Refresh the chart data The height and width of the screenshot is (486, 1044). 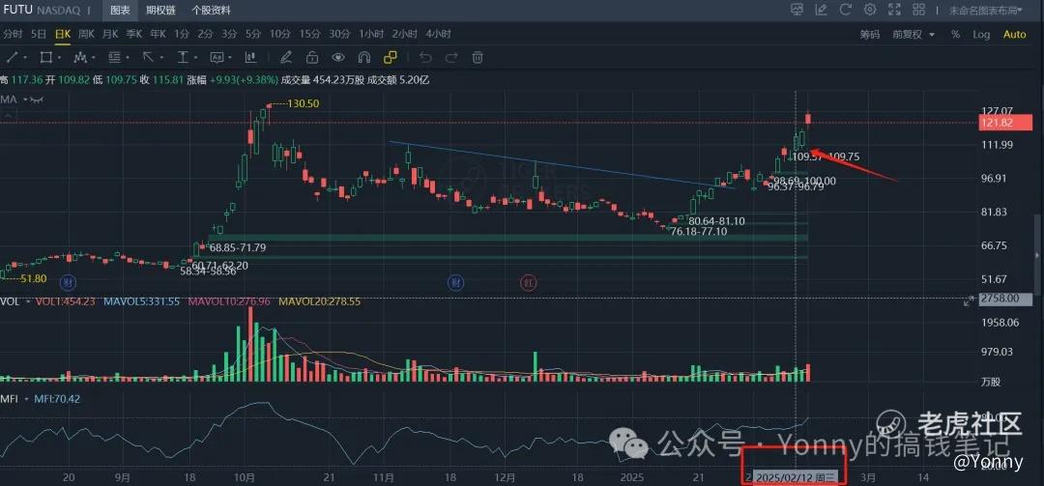tap(846, 10)
